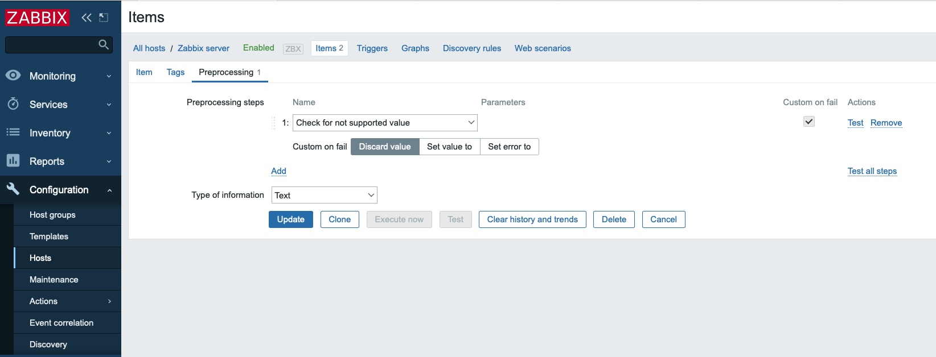Expand the Monitoring menu
Viewport: 936px width, 357px height.
click(x=109, y=76)
